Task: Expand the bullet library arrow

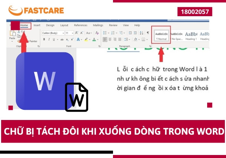Action: coord(108,33)
